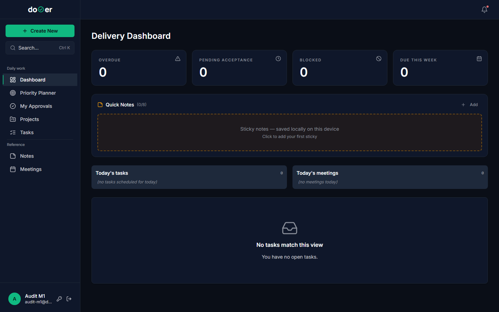This screenshot has height=312, width=499.
Task: Click the Meetings calendar icon in sidebar
Action: (13, 169)
